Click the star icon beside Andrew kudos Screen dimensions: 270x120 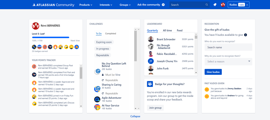tap(207, 96)
